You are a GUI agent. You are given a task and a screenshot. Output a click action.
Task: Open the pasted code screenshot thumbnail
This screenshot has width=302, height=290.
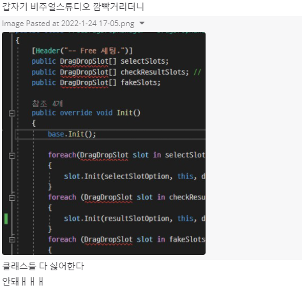(103, 143)
